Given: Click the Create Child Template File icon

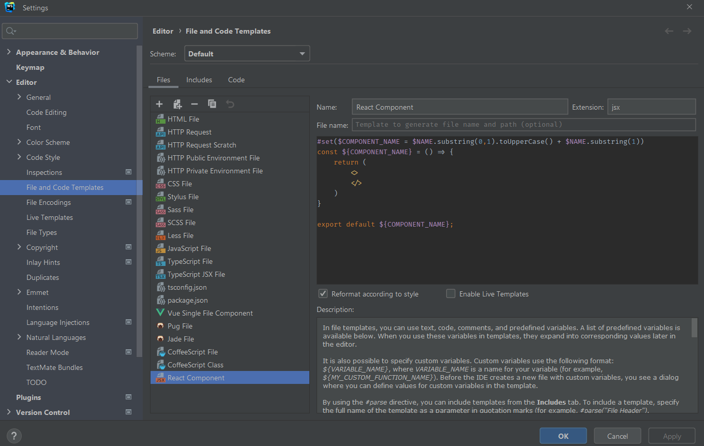Looking at the screenshot, I should coord(177,104).
